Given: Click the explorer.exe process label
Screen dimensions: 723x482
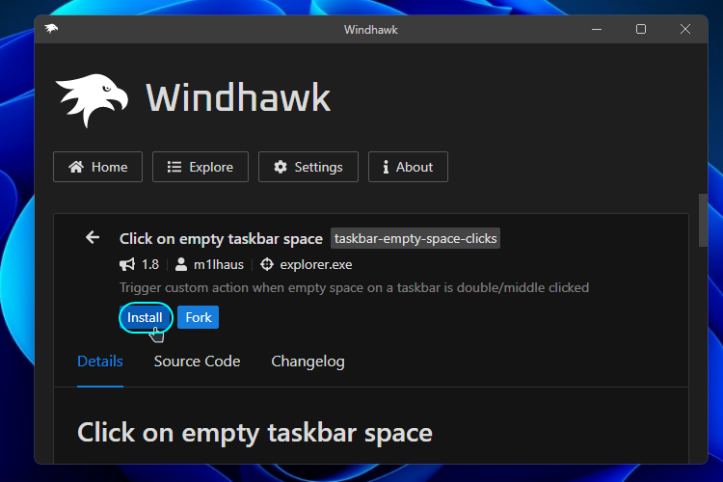Looking at the screenshot, I should click(316, 265).
